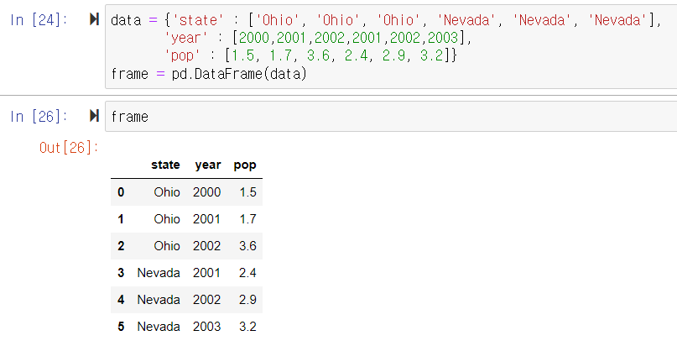Screen dimensions: 677x346
Task: Click row index 2 in the table
Action: click(121, 246)
